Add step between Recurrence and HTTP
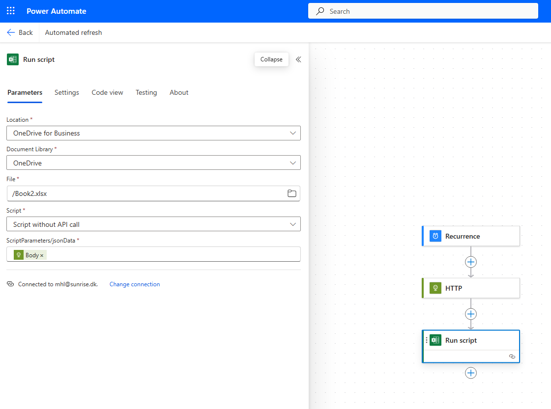Image resolution: width=551 pixels, height=409 pixels. [471, 262]
